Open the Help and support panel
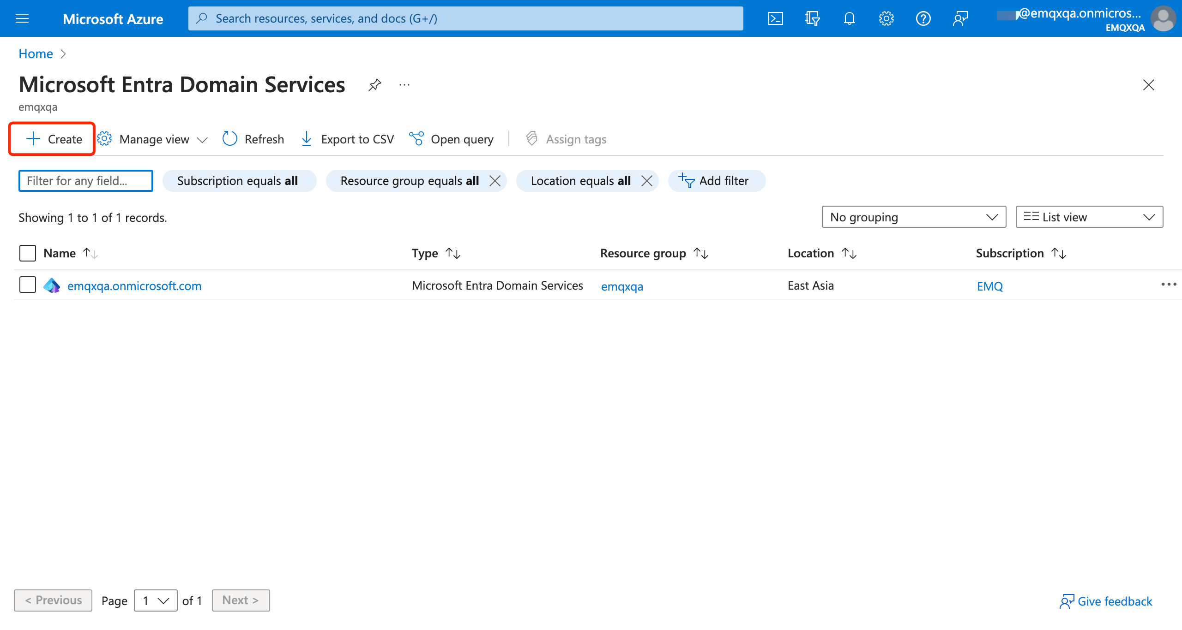This screenshot has width=1182, height=630. click(923, 18)
